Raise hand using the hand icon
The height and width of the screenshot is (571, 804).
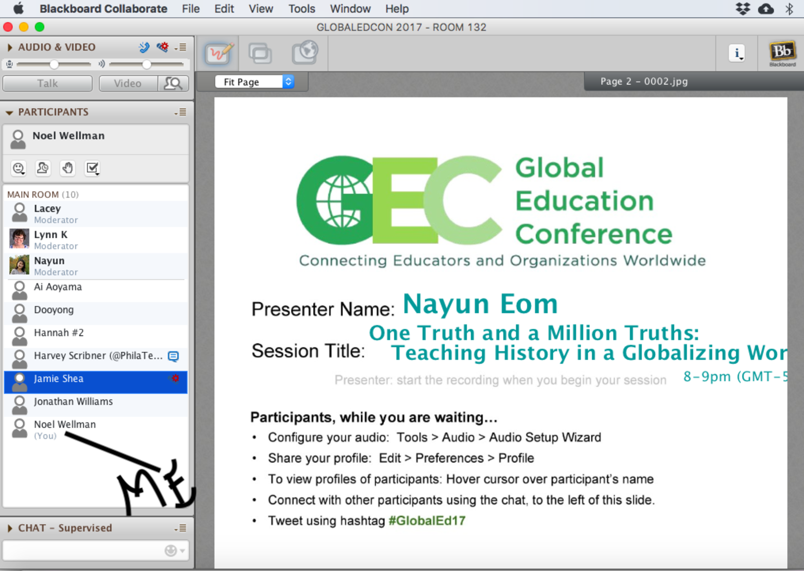tap(68, 168)
